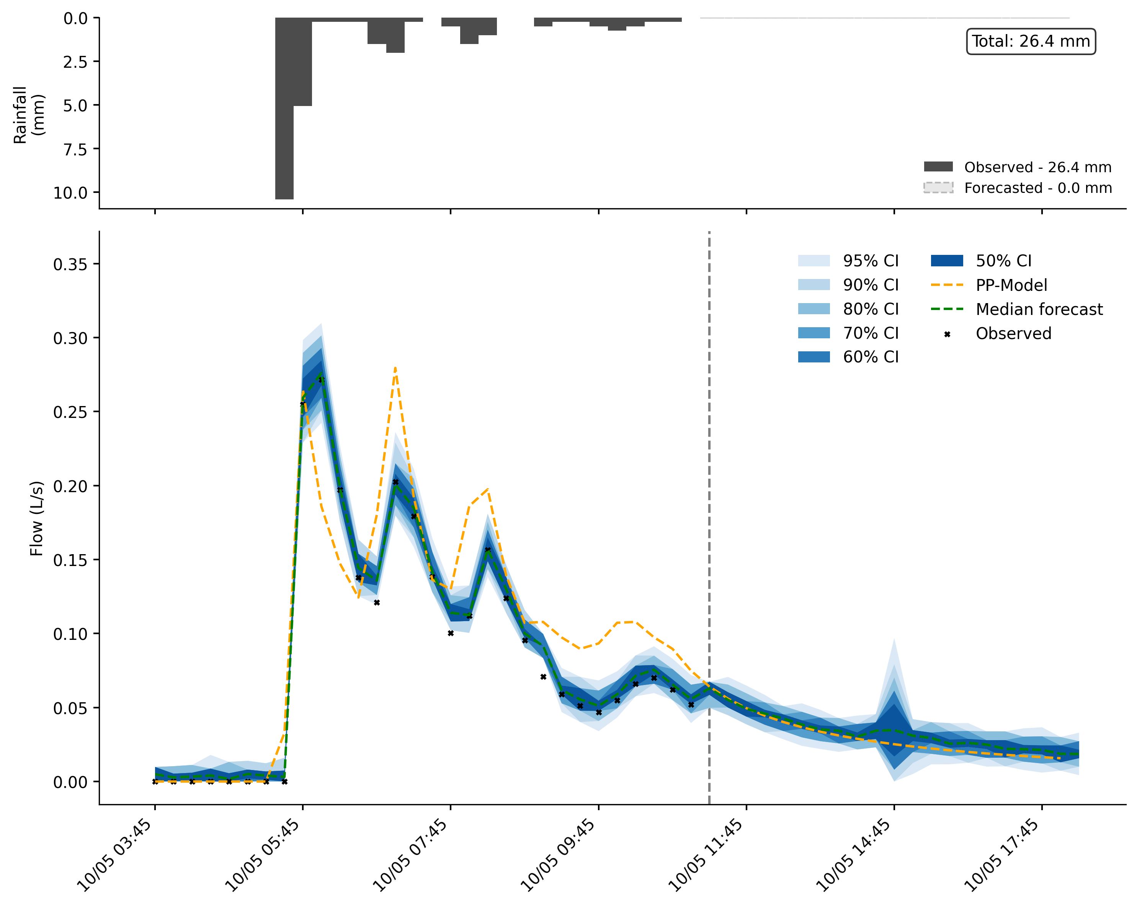
Task: Click the 60% CI legend swatch
Action: click(x=814, y=357)
